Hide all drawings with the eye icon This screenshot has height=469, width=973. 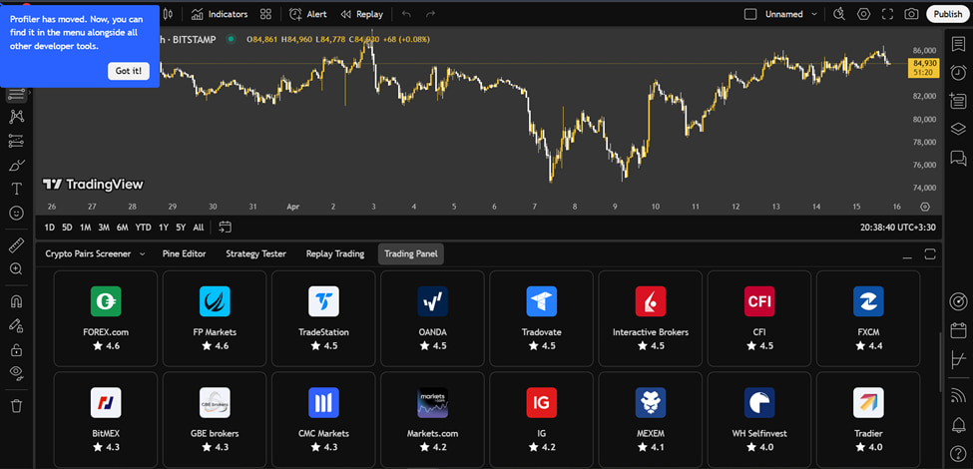pyautogui.click(x=16, y=373)
